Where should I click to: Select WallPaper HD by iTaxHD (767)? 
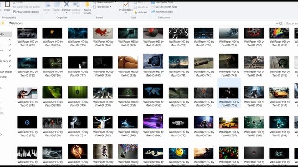pyautogui.click(x=229, y=127)
